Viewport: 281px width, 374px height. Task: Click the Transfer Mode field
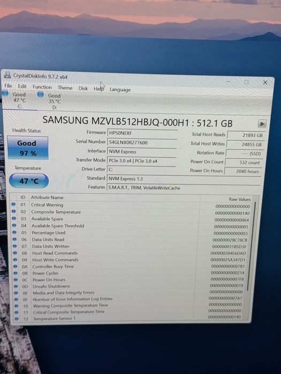pos(141,161)
